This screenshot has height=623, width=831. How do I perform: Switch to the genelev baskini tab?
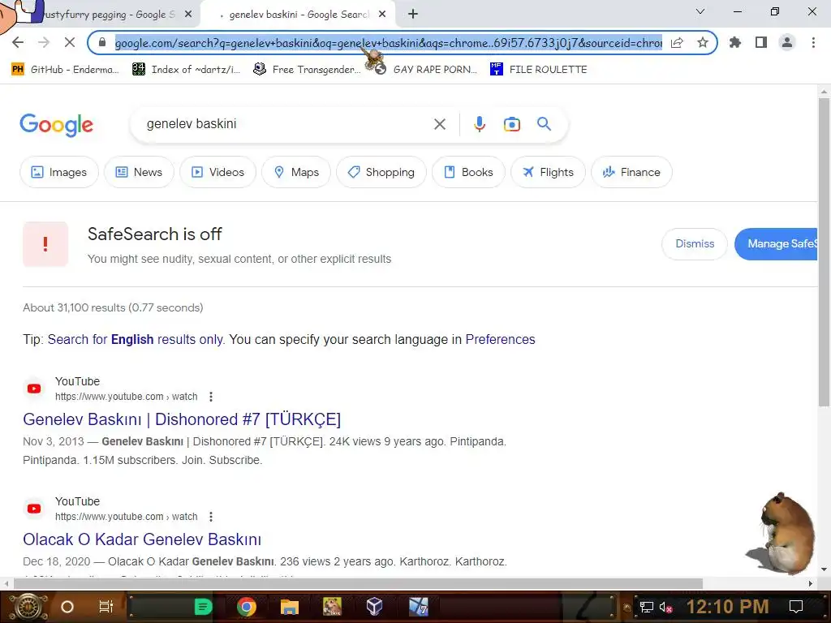(299, 15)
